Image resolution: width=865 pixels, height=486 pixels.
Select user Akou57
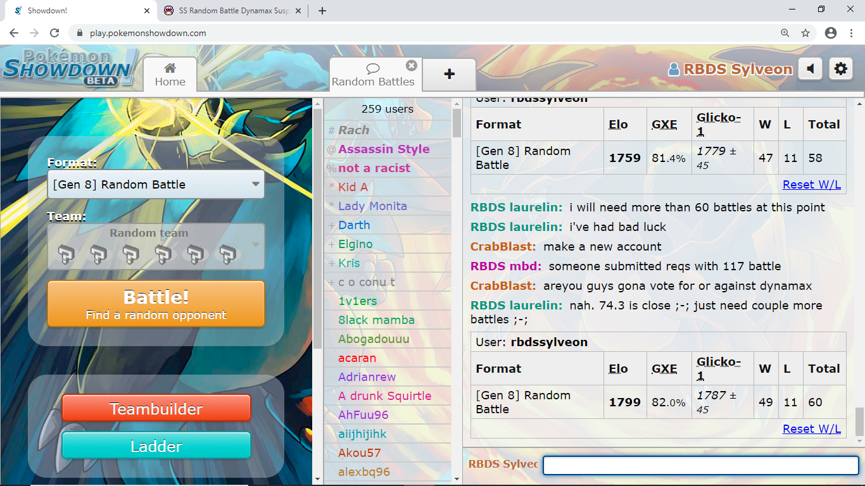coord(388,452)
